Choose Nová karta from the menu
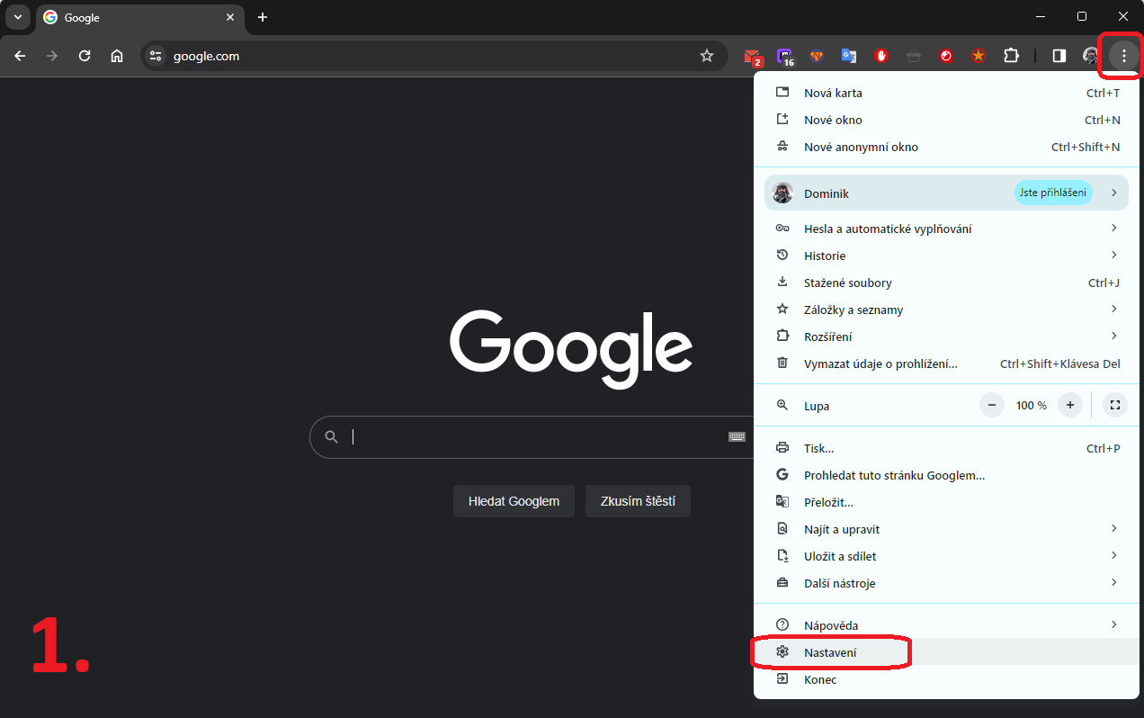Screen dimensions: 1144x718 point(944,93)
